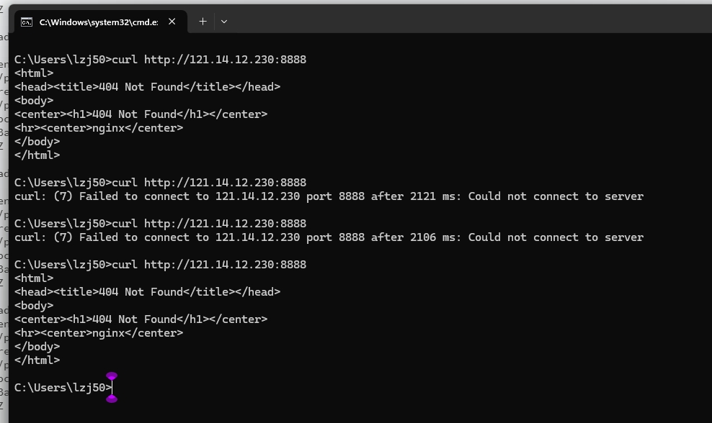Click the topmost <html> output line

34,73
